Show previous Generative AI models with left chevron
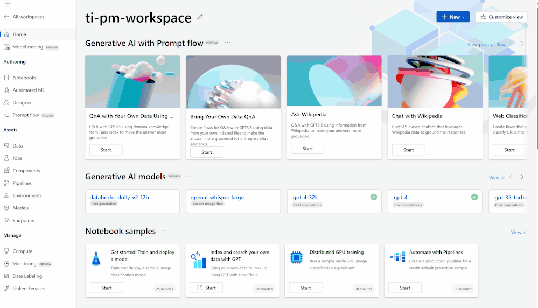The height and width of the screenshot is (308, 538). (x=511, y=177)
